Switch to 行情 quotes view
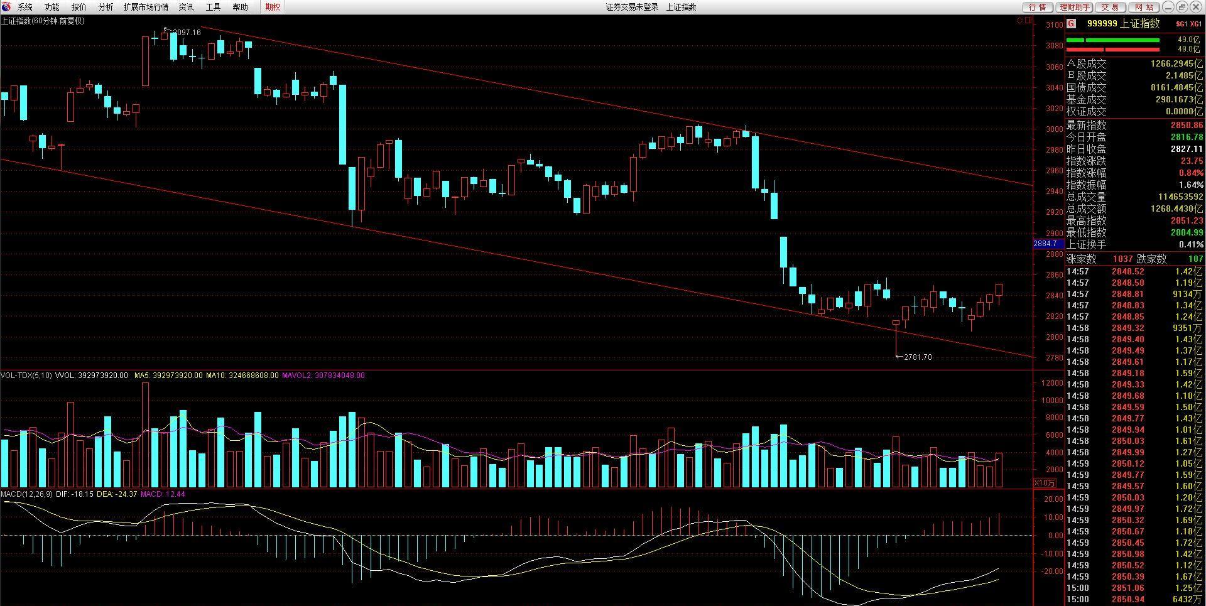Image resolution: width=1206 pixels, height=606 pixels. 1038,7
